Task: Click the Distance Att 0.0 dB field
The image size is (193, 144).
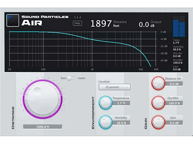Action: point(174,84)
